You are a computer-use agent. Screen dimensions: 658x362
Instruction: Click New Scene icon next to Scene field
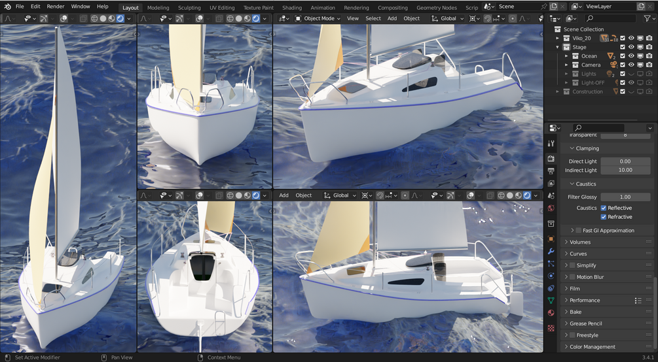[x=553, y=7]
